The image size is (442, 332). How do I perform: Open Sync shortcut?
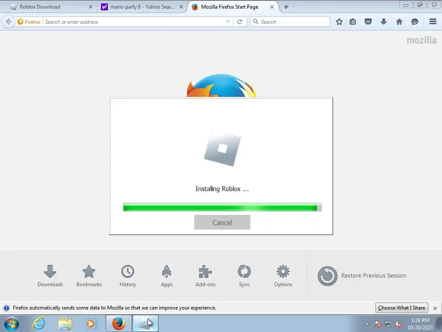point(244,276)
